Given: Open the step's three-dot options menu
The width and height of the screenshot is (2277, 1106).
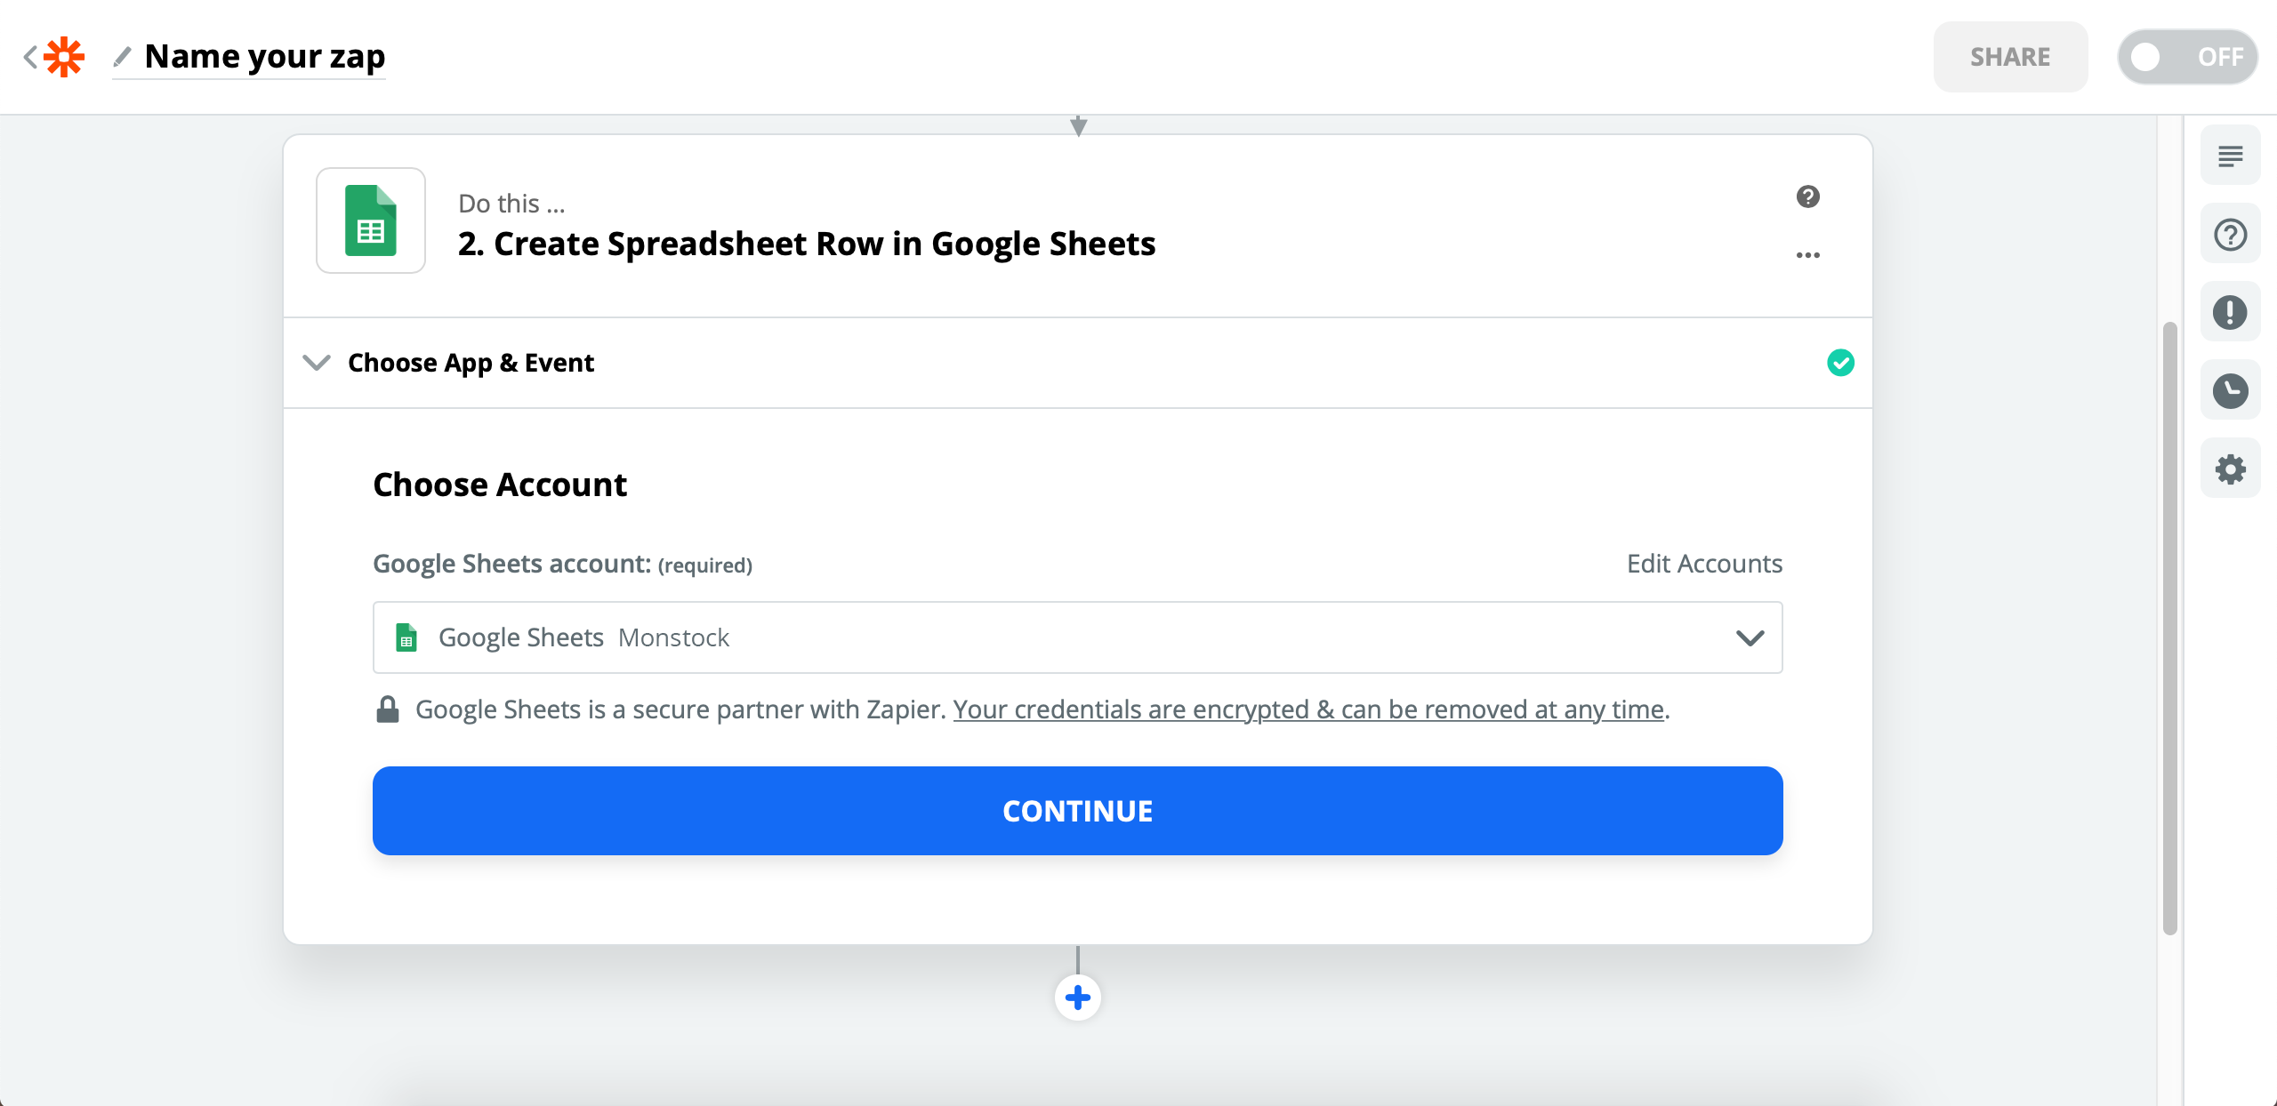Looking at the screenshot, I should click(1807, 255).
